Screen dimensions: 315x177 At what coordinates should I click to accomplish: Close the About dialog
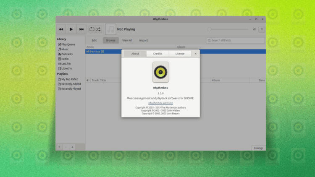(x=195, y=54)
